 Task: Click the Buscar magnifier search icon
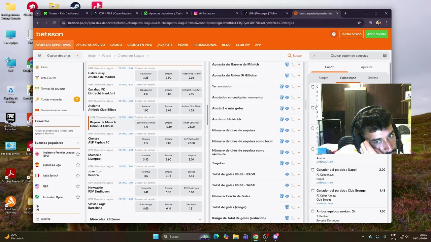click(290, 55)
